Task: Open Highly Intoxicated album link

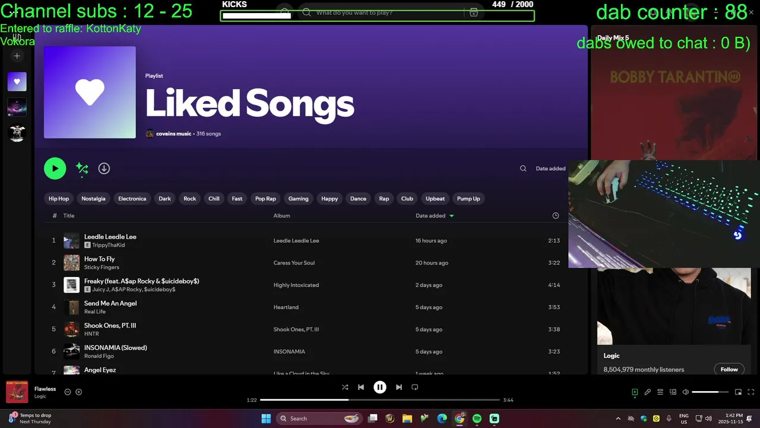Action: point(296,285)
